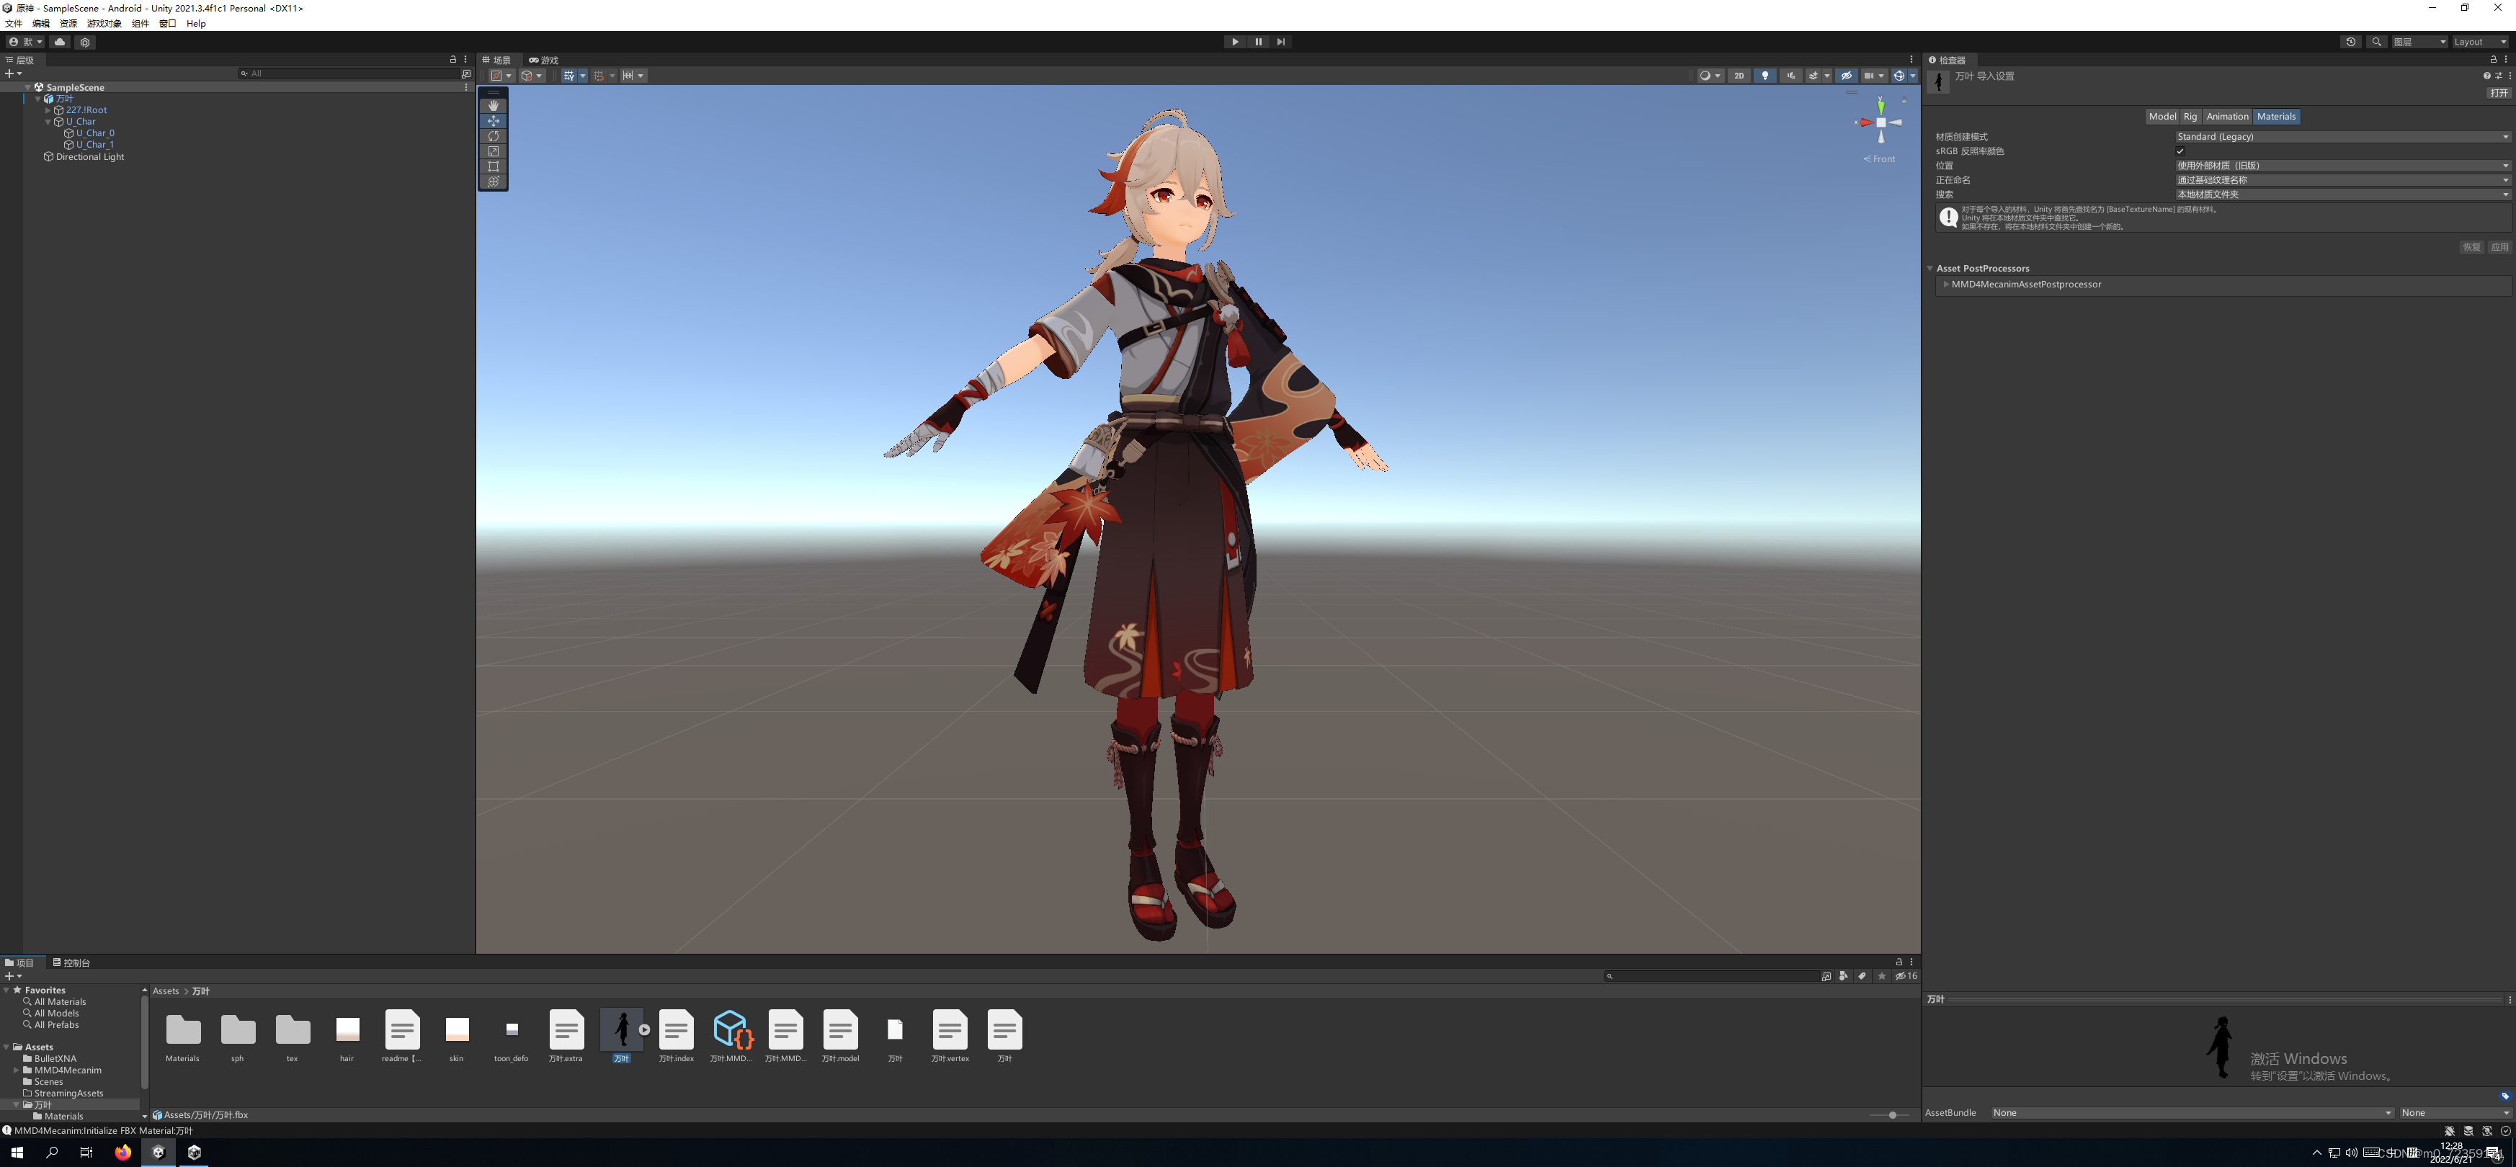
Task: Click the Unity cloud services icon
Action: pyautogui.click(x=60, y=41)
